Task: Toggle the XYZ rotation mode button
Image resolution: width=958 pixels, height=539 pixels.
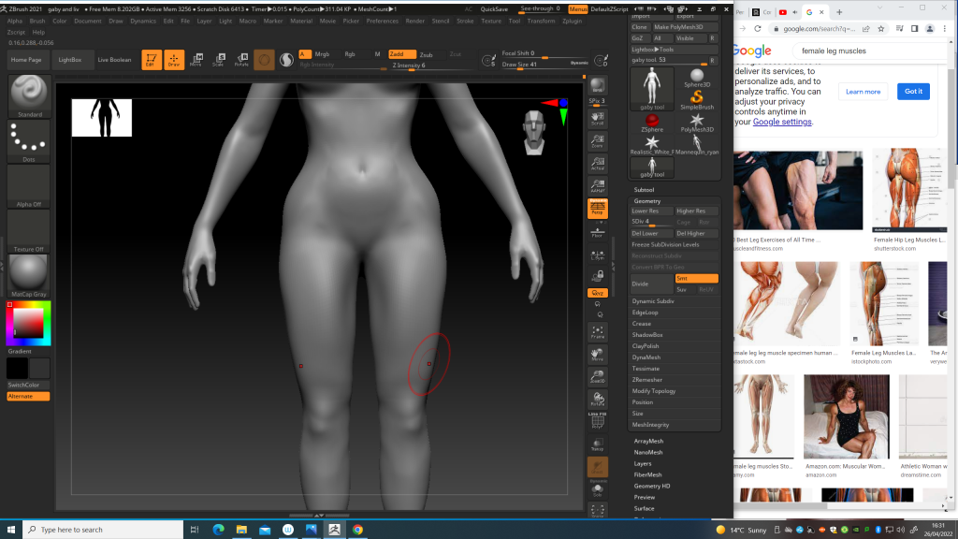Action: coord(598,293)
